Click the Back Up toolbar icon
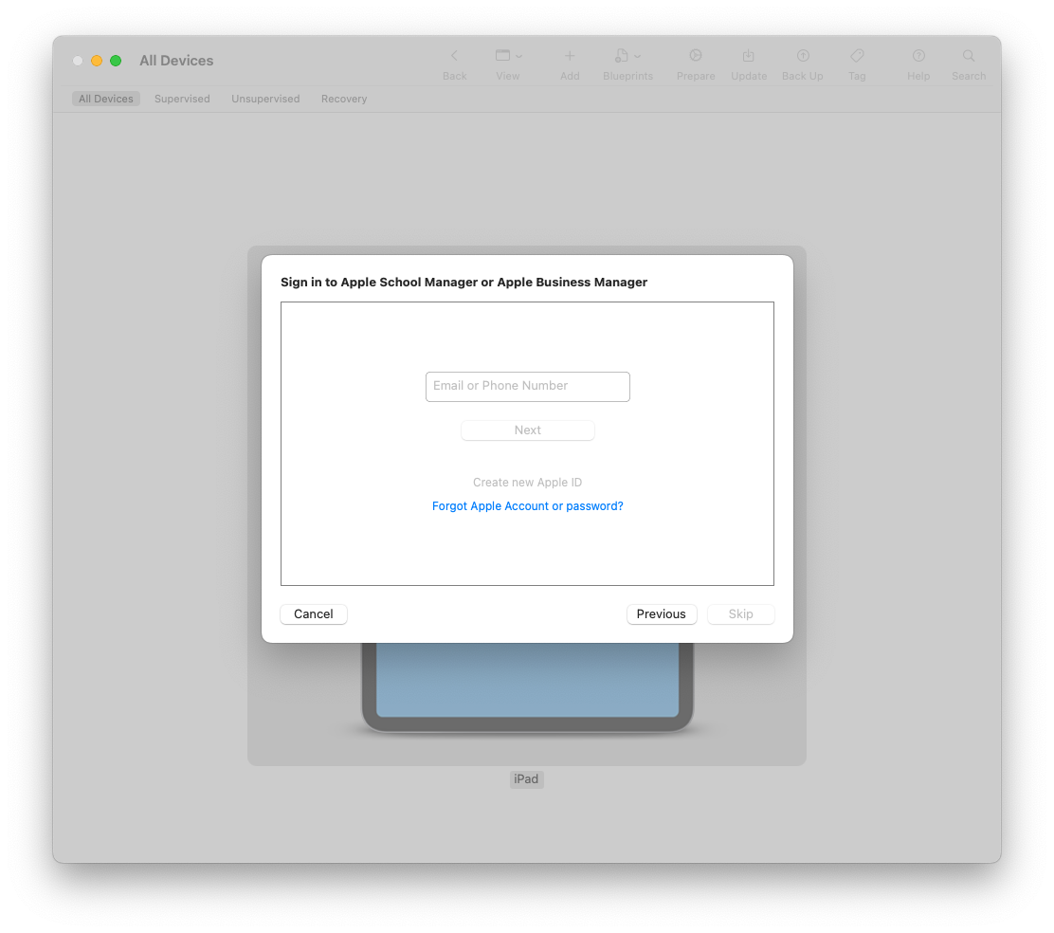This screenshot has width=1054, height=933. (x=803, y=56)
